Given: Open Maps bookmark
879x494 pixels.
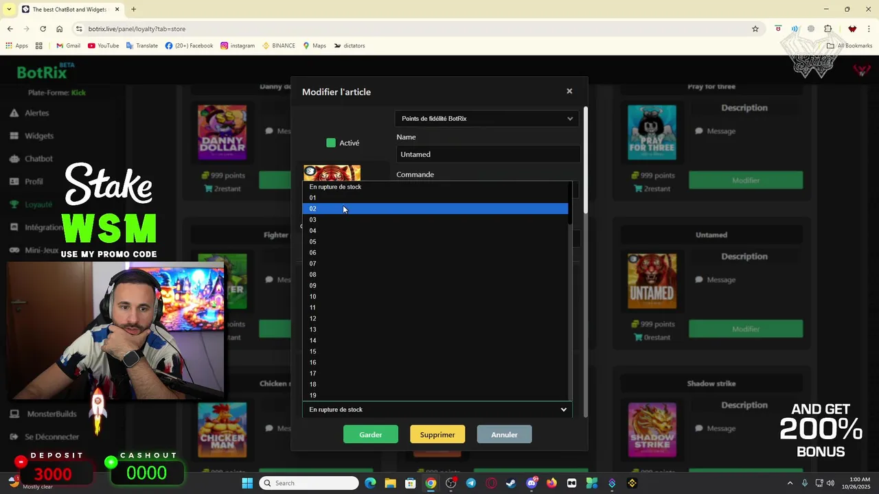Looking at the screenshot, I should tap(314, 46).
